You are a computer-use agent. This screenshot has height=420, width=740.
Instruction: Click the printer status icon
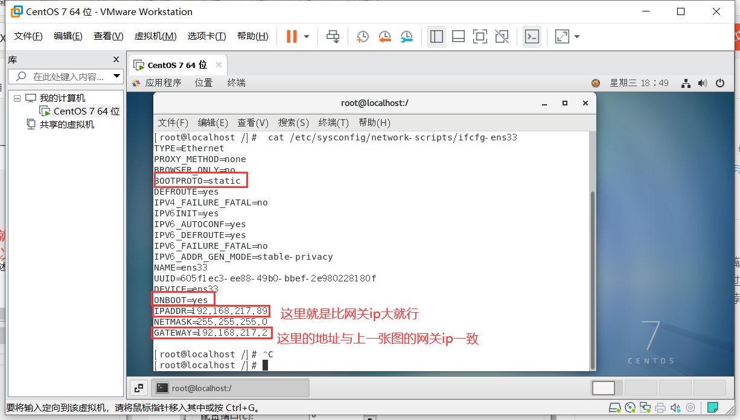660,407
